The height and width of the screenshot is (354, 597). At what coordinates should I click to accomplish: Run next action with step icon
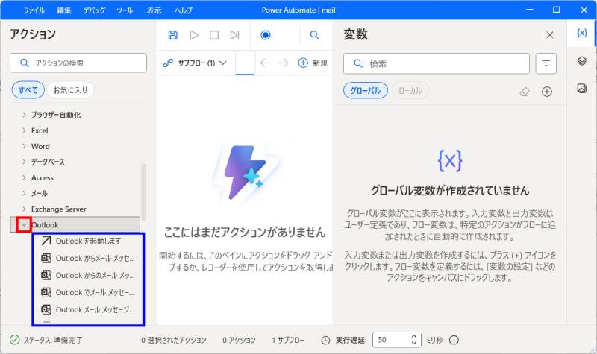(234, 35)
